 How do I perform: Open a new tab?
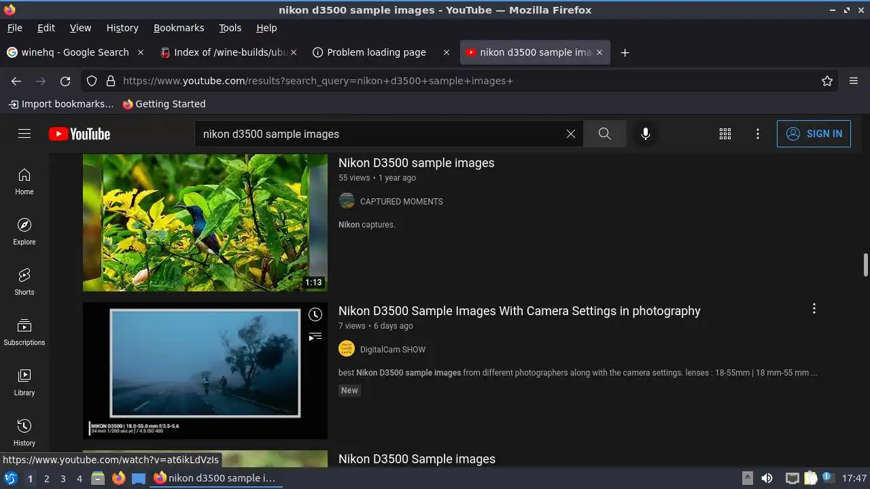click(625, 52)
